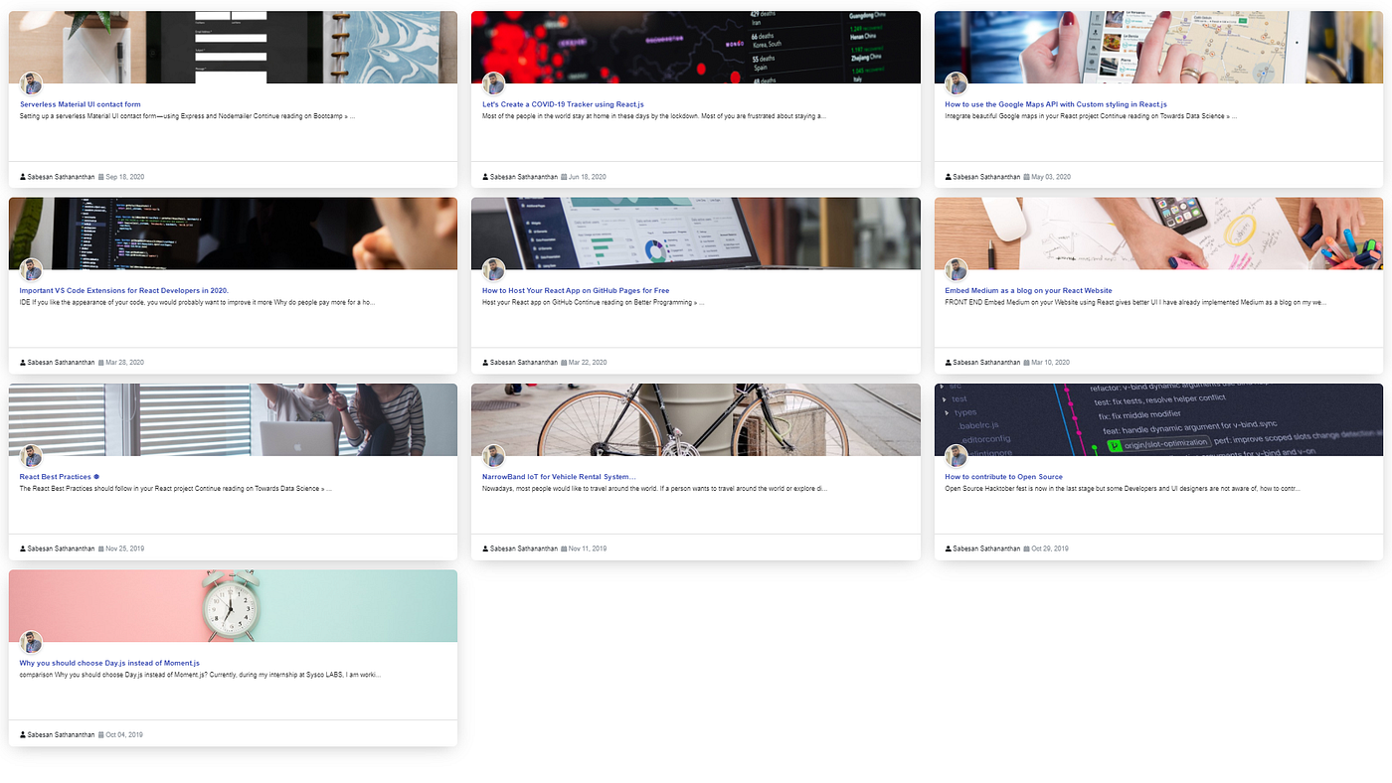The height and width of the screenshot is (783, 1392).
Task: Click author avatar on React Best Practices card
Action: [31, 456]
